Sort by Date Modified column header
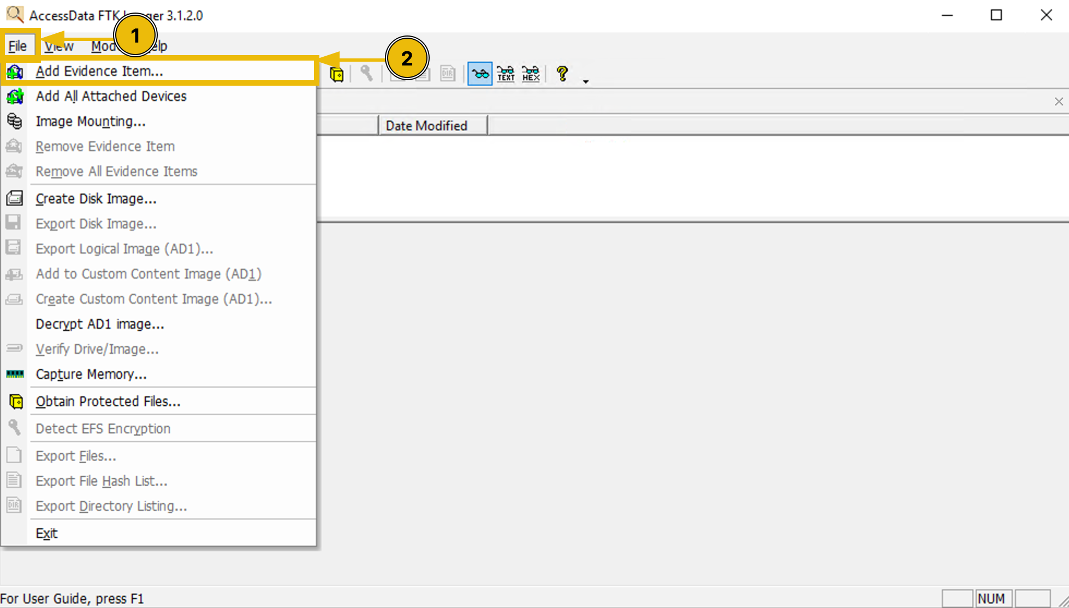 pos(433,126)
